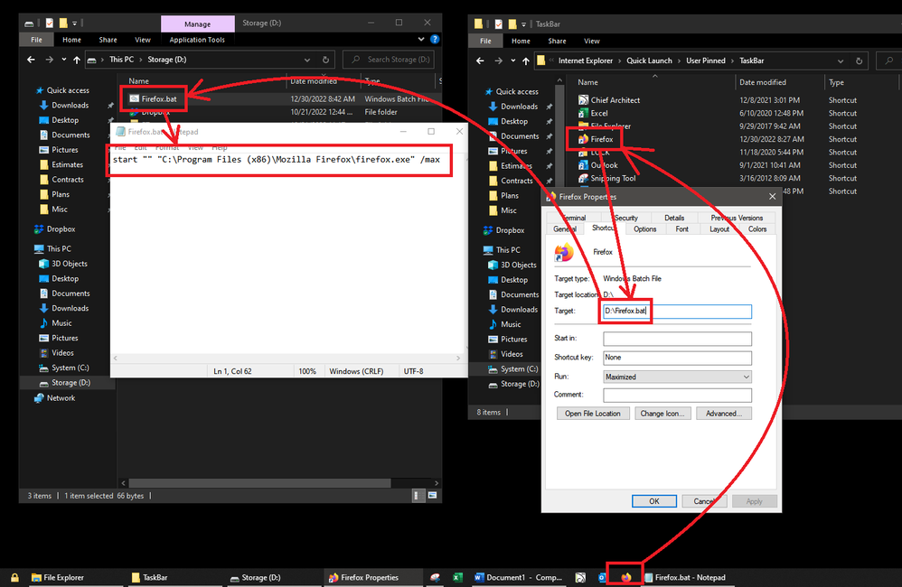This screenshot has width=902, height=587.
Task: Switch to Details tab in Firefox Properties
Action: coord(674,218)
